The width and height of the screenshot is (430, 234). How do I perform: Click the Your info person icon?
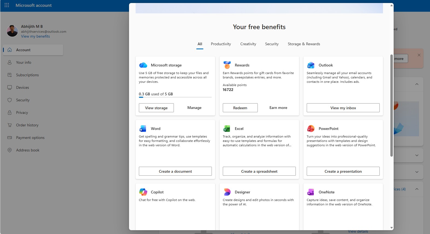coord(10,62)
